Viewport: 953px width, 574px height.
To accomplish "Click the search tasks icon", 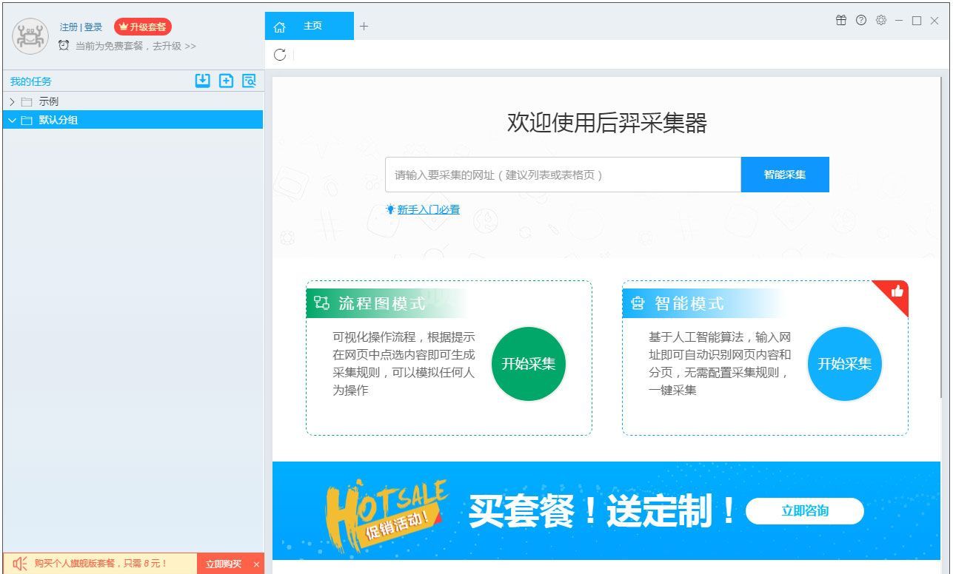I will click(x=249, y=81).
